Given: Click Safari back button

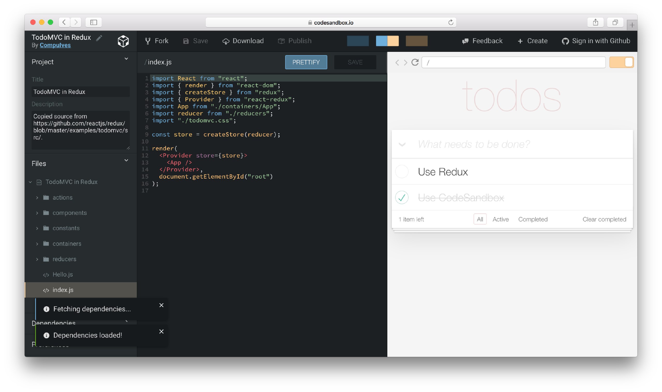Looking at the screenshot, I should click(64, 22).
